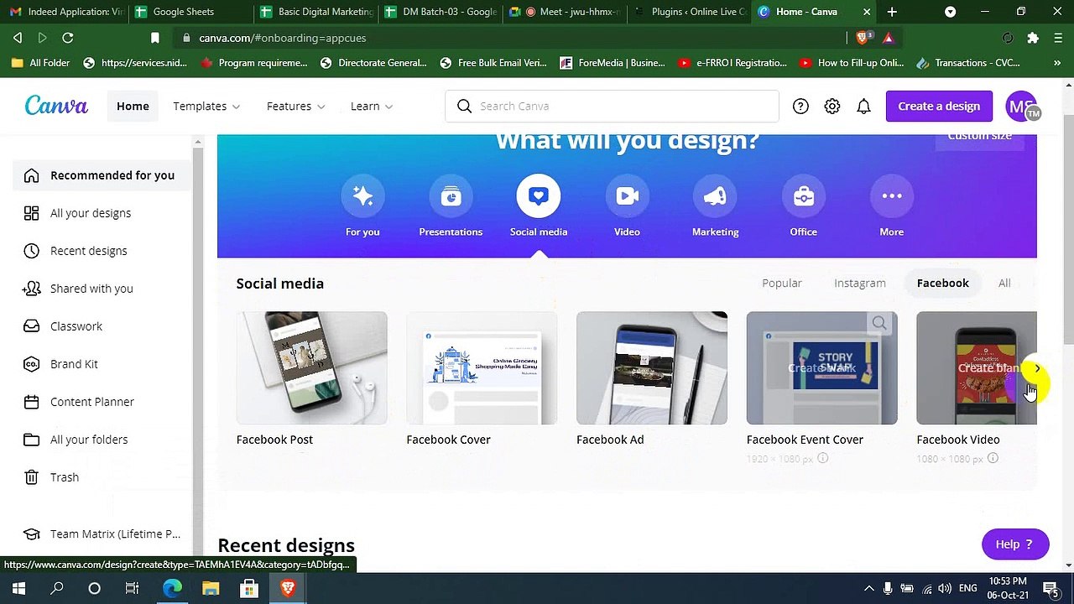The height and width of the screenshot is (604, 1074).
Task: Open the Help button at bottom right
Action: [1015, 544]
